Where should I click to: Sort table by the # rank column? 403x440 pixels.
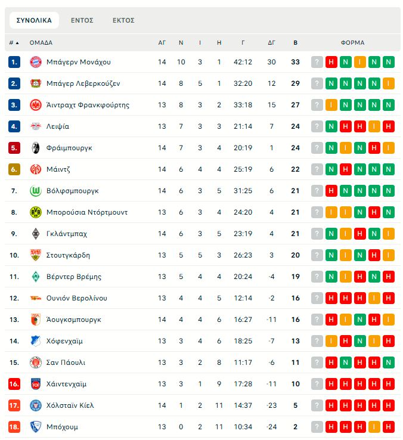[x=14, y=43]
